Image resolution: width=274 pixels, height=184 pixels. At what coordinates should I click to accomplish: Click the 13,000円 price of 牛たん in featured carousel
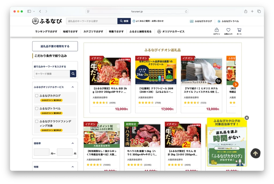click(121, 109)
